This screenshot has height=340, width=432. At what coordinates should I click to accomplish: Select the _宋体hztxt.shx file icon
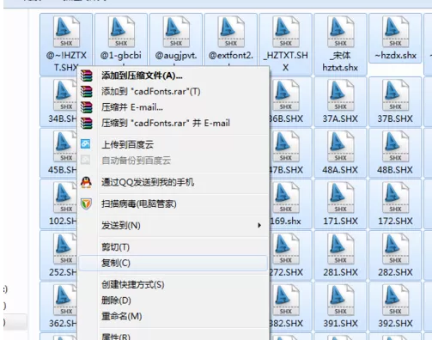point(341,32)
